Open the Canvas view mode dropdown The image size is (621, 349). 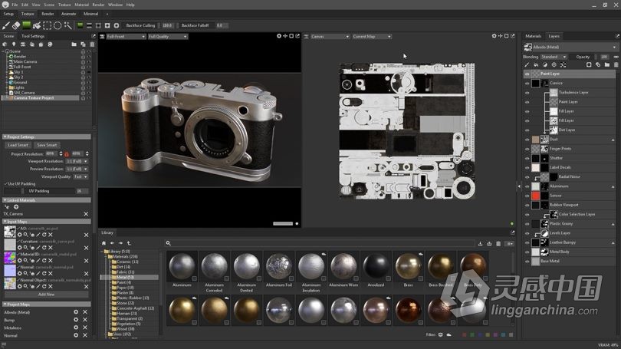tap(330, 37)
